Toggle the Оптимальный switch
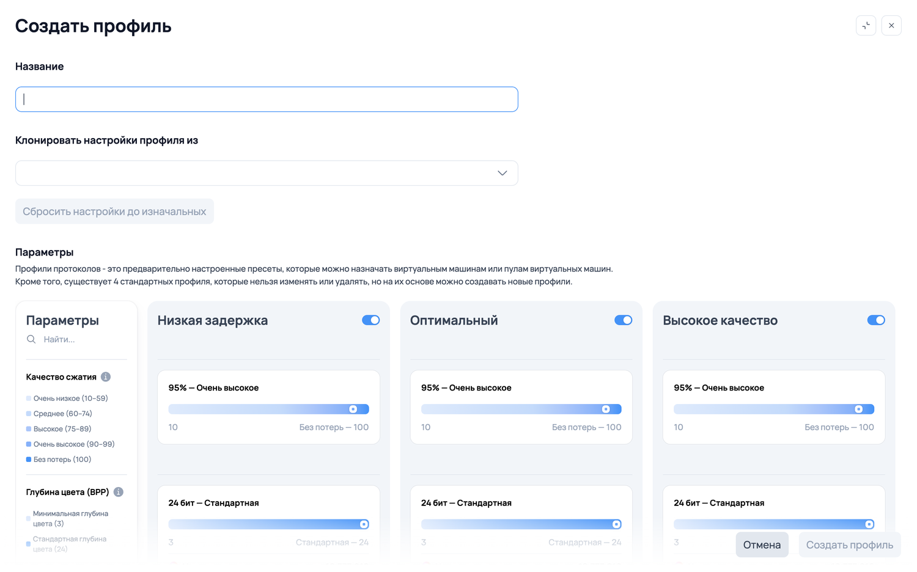 pyautogui.click(x=623, y=320)
